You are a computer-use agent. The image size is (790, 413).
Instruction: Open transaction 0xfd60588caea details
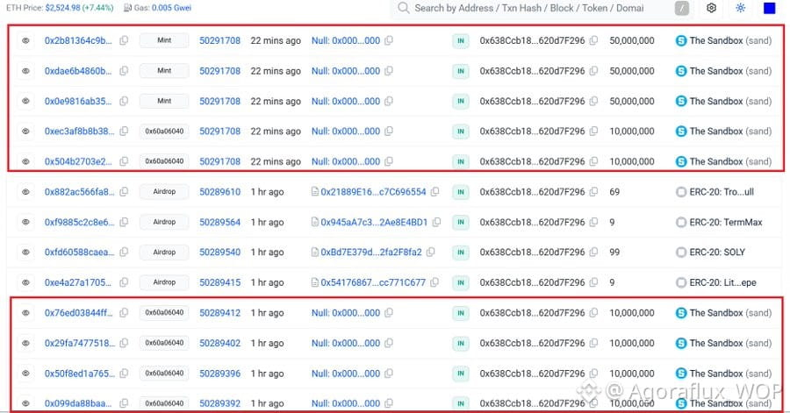point(79,252)
